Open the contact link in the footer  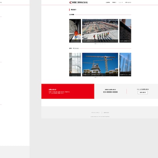click(106, 113)
